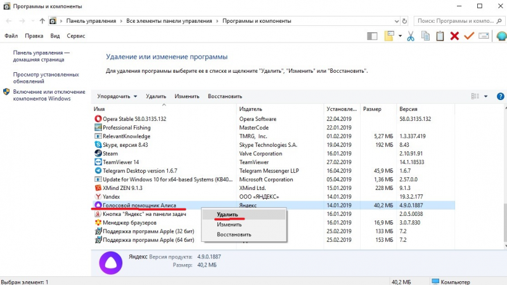Screen dimensions: 507x285
Task: Click Изменить button in list toolbar
Action: (187, 96)
